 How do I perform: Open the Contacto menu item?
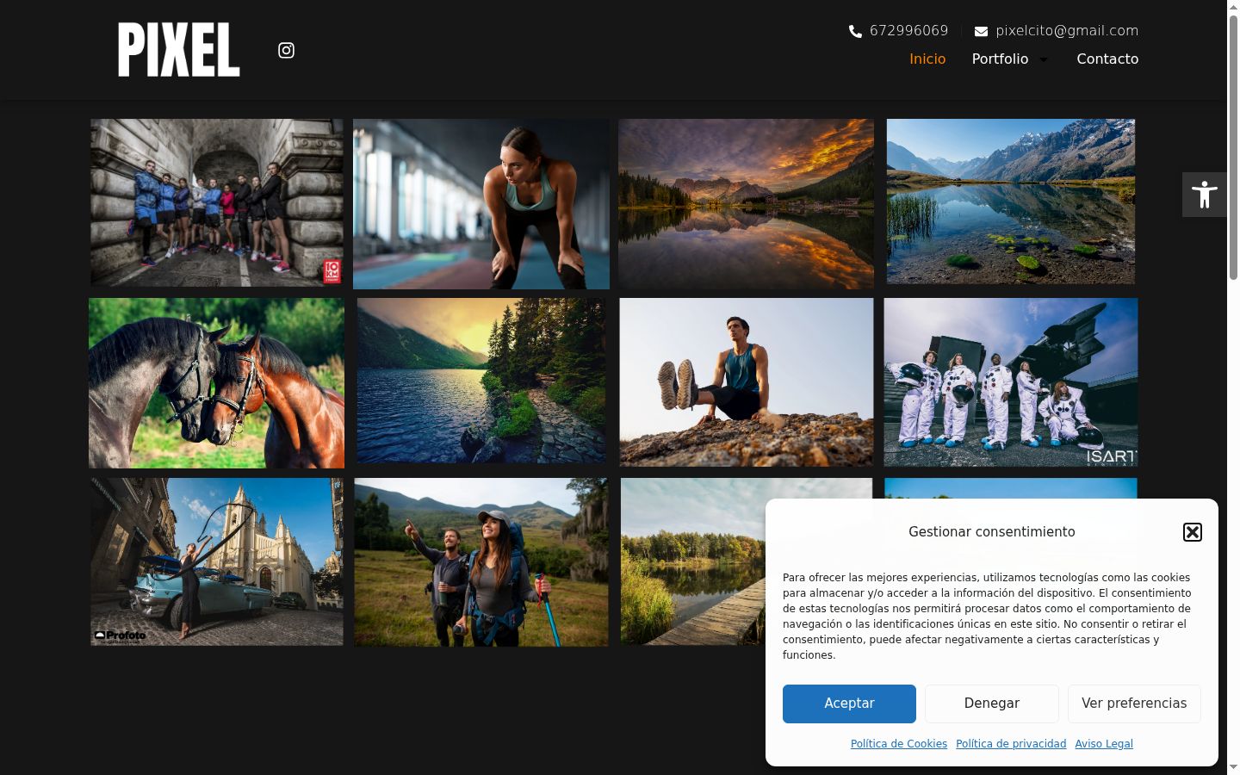pyautogui.click(x=1107, y=59)
